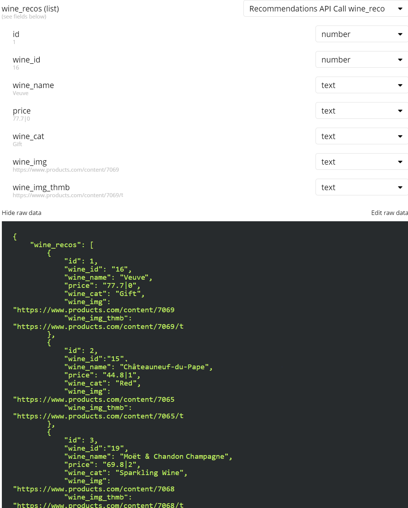Change the wine_name type dropdown
This screenshot has height=508, width=408.
362,85
